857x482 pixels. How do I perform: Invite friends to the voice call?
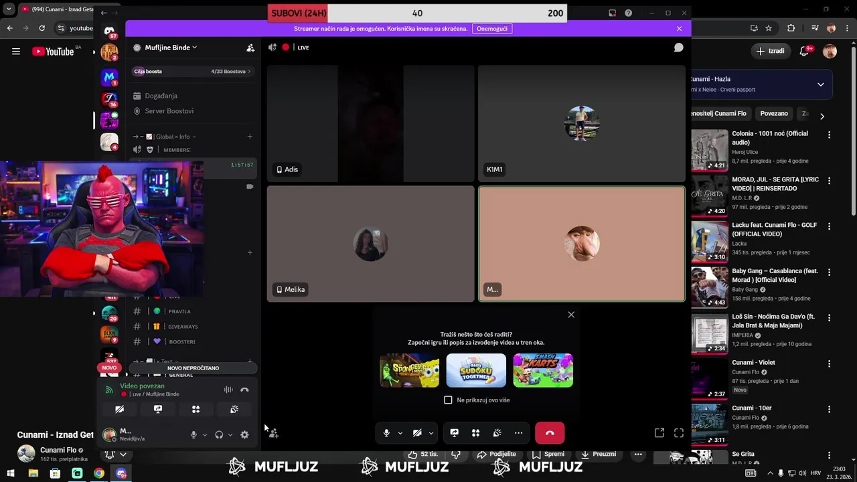click(274, 433)
